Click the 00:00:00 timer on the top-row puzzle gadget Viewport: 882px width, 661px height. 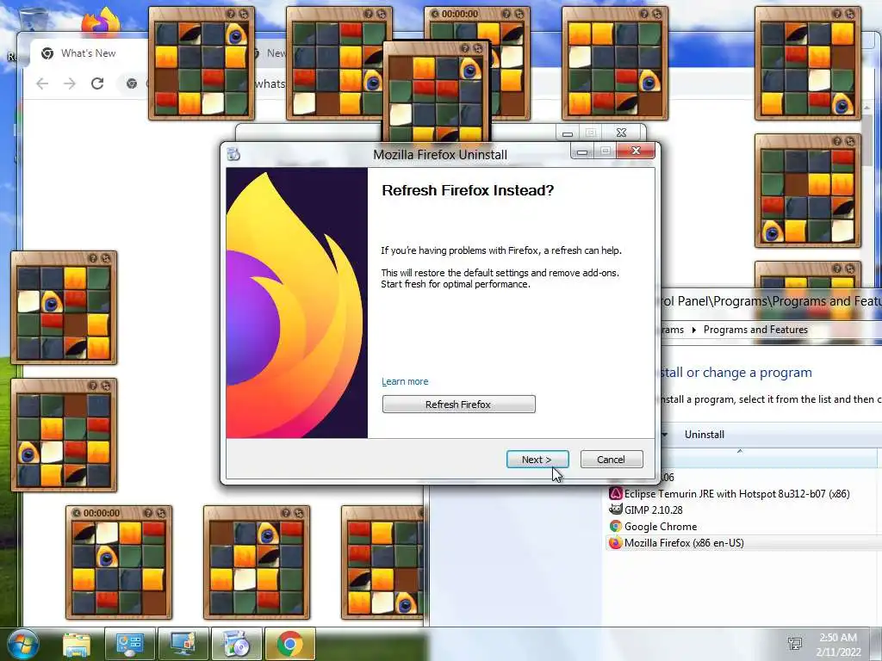(460, 14)
